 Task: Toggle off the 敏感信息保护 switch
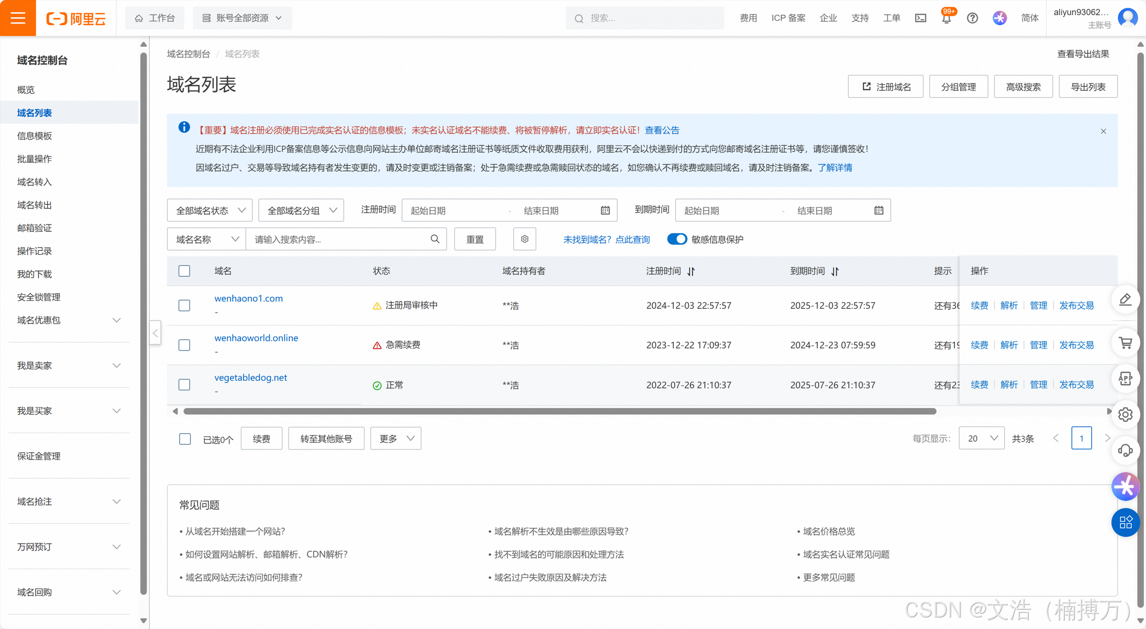pos(676,239)
